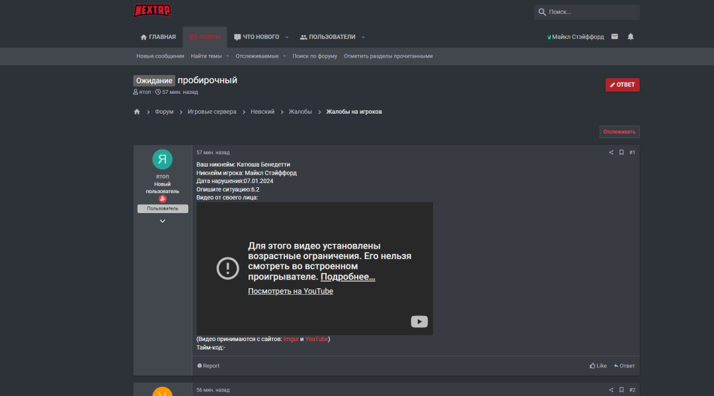
Task: Open the Imgur link
Action: [291, 339]
